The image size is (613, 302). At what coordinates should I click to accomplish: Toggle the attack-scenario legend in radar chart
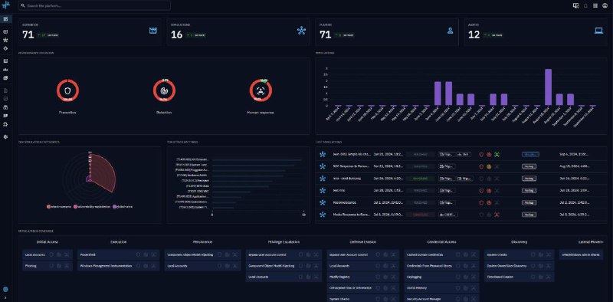(x=58, y=206)
